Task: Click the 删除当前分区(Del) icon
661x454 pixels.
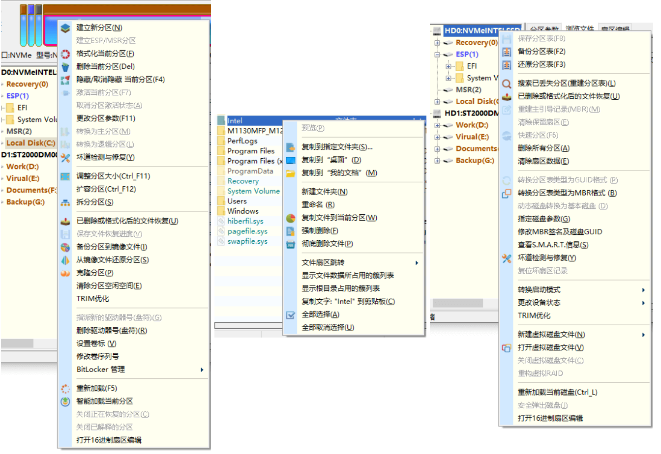Action: point(65,67)
